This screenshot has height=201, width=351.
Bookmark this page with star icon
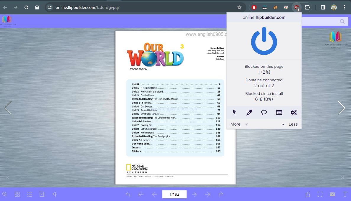(239, 7)
